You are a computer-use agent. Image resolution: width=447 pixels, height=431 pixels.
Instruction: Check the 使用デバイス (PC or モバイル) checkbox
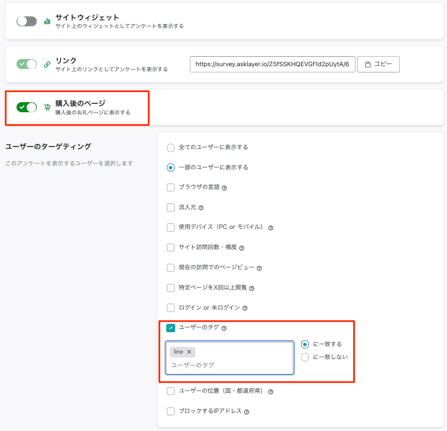click(x=171, y=227)
